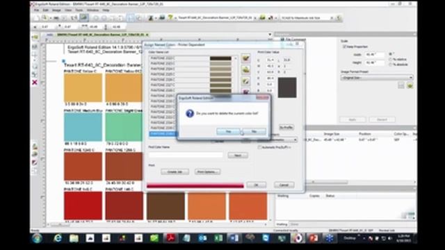Toggle the Keep Proportion checkbox
The height and width of the screenshot is (250, 445).
(344, 47)
